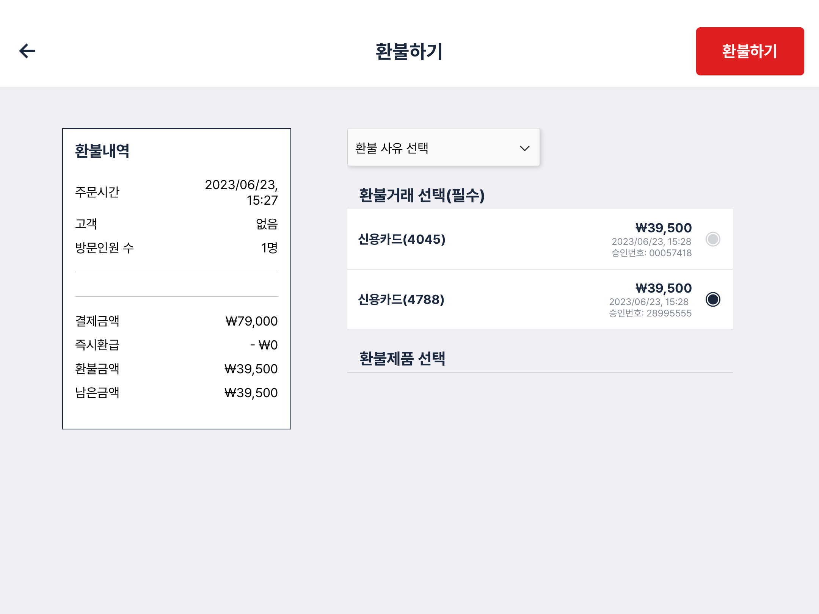This screenshot has height=614, width=819.
Task: Click the 주문시간 date value
Action: (x=242, y=192)
